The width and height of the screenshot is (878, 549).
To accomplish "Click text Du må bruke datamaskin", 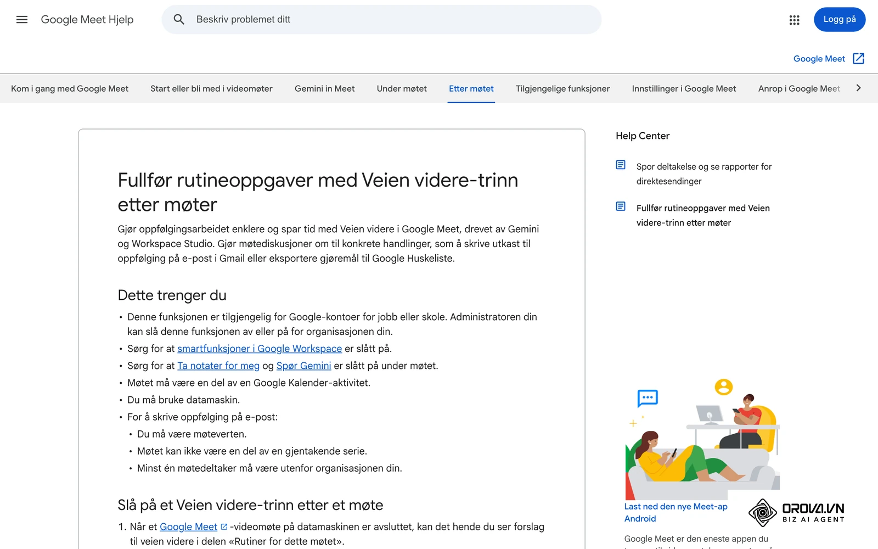I will pos(183,400).
